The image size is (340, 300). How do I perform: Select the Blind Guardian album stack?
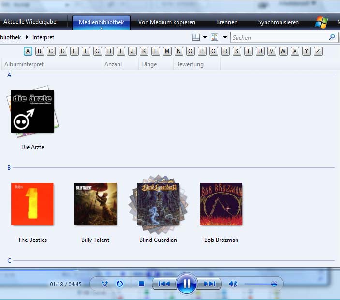pos(158,204)
